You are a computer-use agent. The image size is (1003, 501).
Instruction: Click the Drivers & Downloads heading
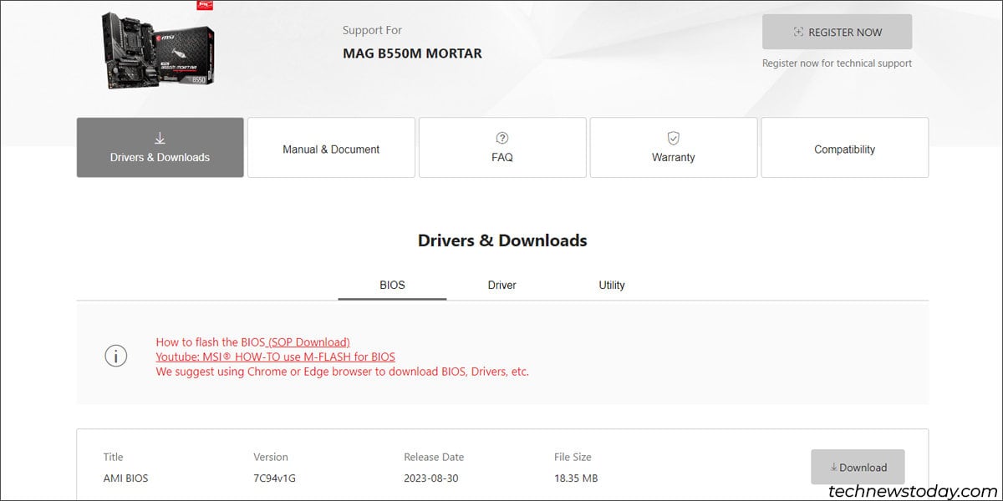click(502, 240)
